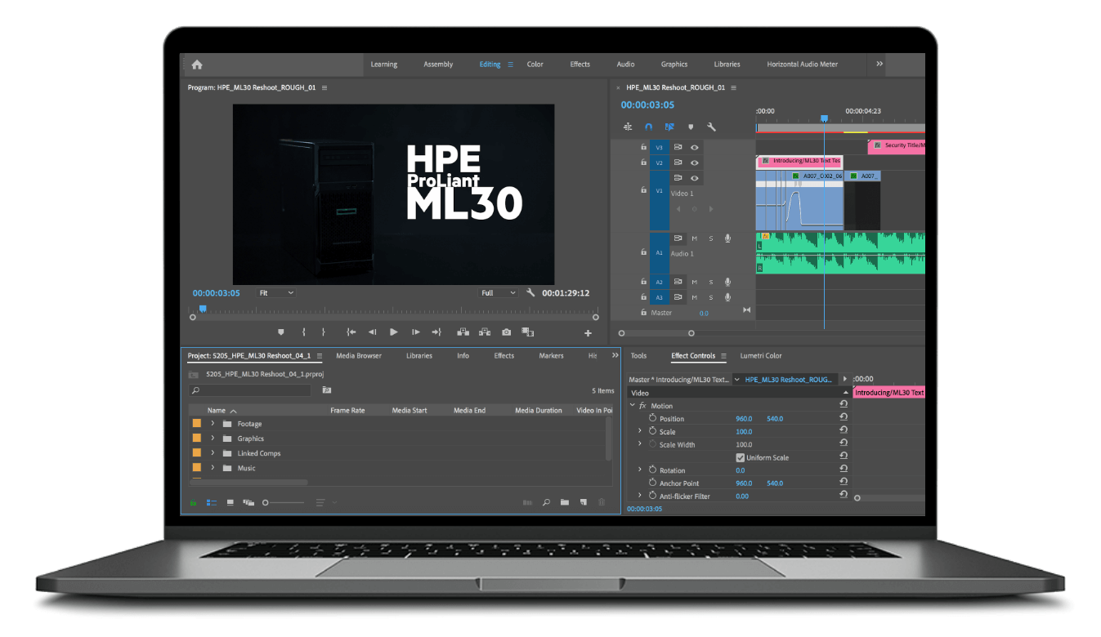Solo audio track A3

(x=711, y=297)
